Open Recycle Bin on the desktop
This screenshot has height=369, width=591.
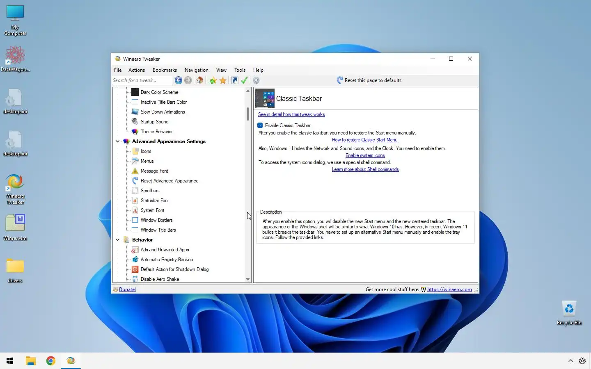tap(569, 313)
